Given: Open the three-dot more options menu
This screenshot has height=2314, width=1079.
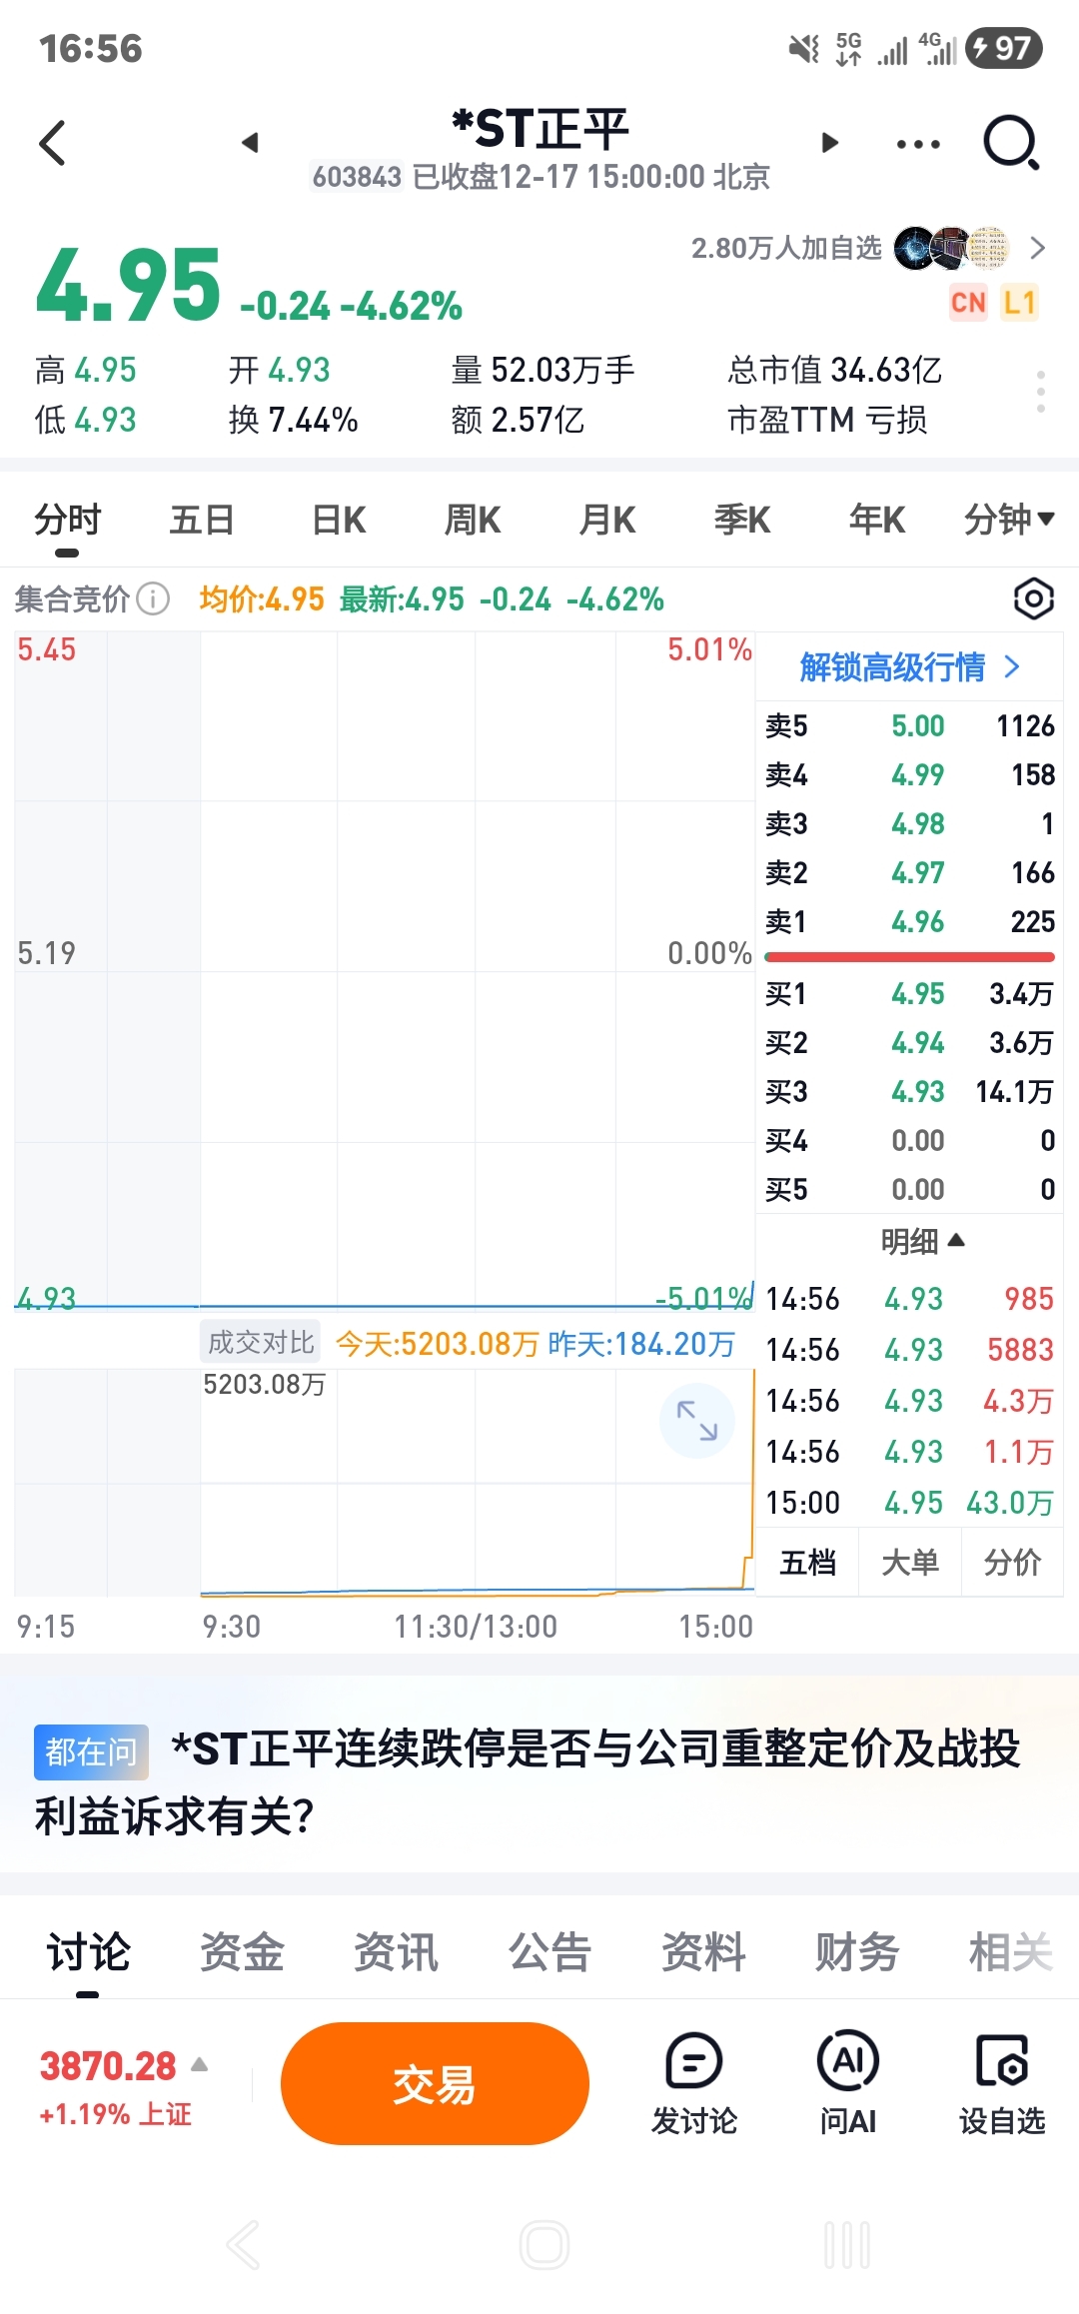Looking at the screenshot, I should click(x=918, y=144).
